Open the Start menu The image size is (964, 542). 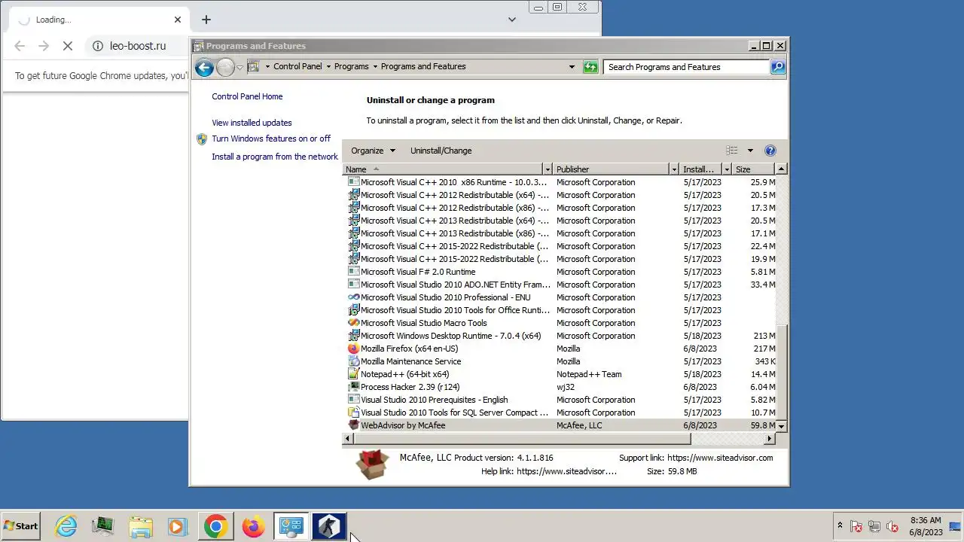tap(21, 526)
